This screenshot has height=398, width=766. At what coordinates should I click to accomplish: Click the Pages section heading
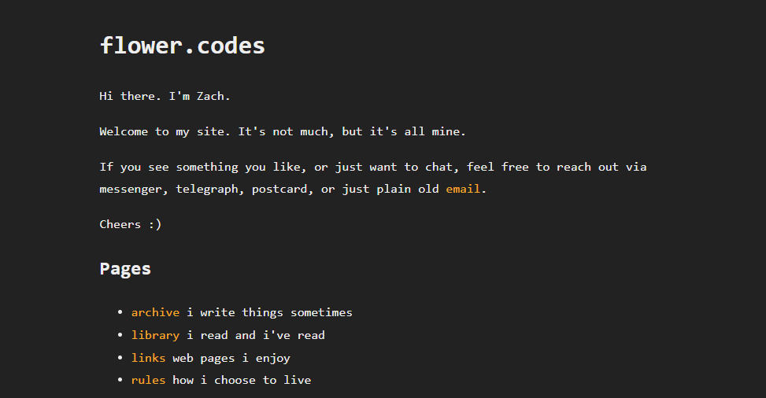(125, 269)
